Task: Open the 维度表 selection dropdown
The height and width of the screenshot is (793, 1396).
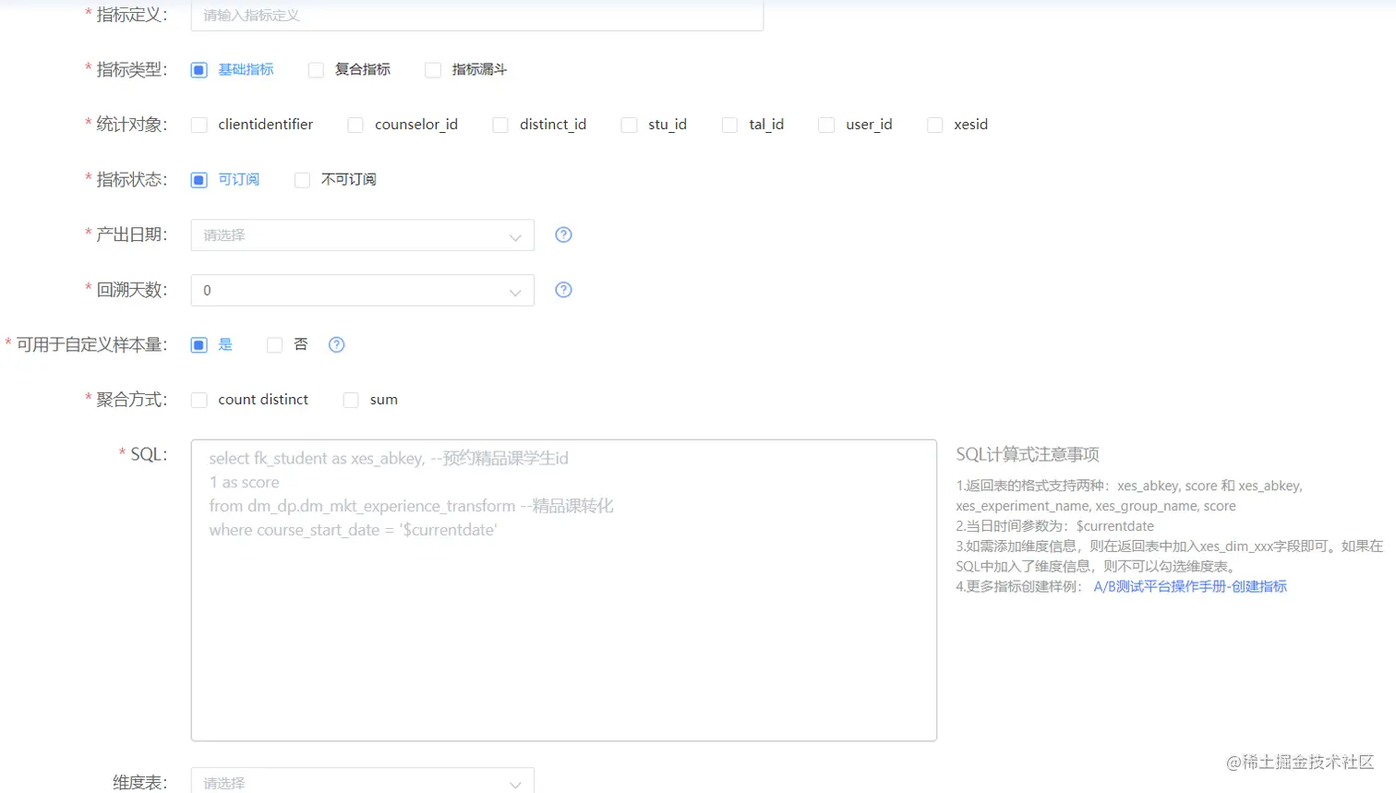Action: [361, 782]
